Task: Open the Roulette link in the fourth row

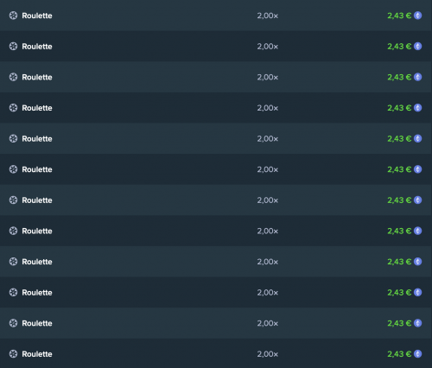Action: click(x=37, y=108)
